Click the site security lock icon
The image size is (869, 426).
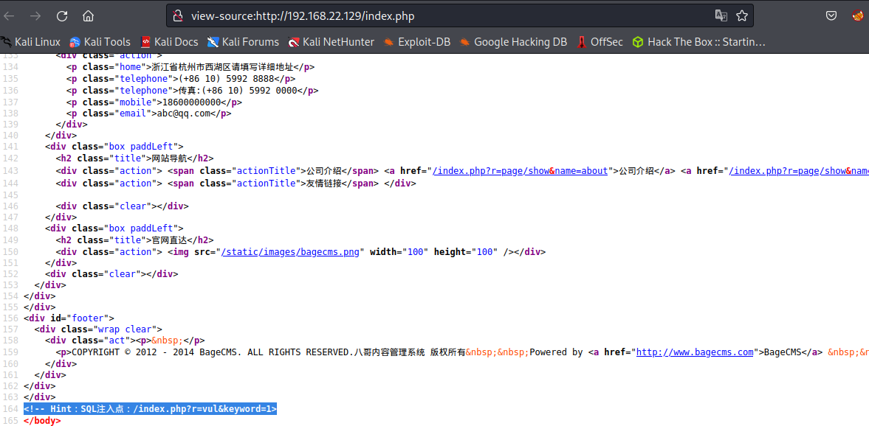[x=177, y=15]
